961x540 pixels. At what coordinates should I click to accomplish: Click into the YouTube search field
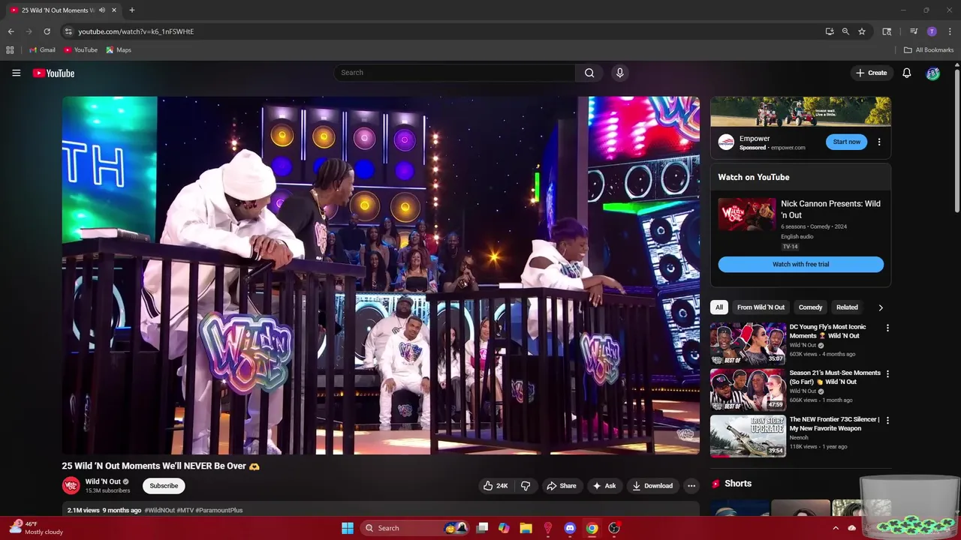pyautogui.click(x=454, y=73)
